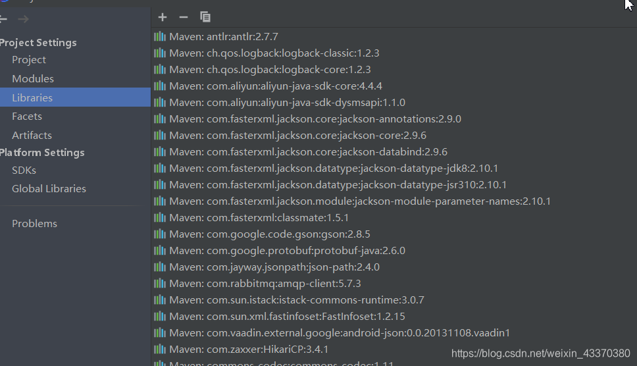Select 'Maven: ch.qos.logback:logback-classic:1.2.3'

(x=274, y=53)
